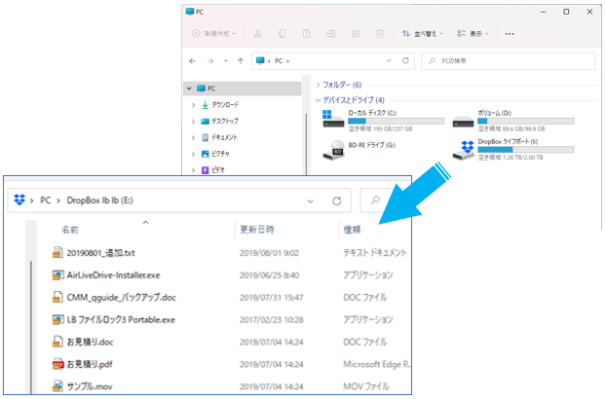Select LB ファイルロック3 Portable.exe file
Viewport: 605px width, 399px height.
[x=121, y=320]
